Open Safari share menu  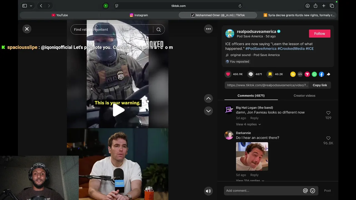(315, 6)
